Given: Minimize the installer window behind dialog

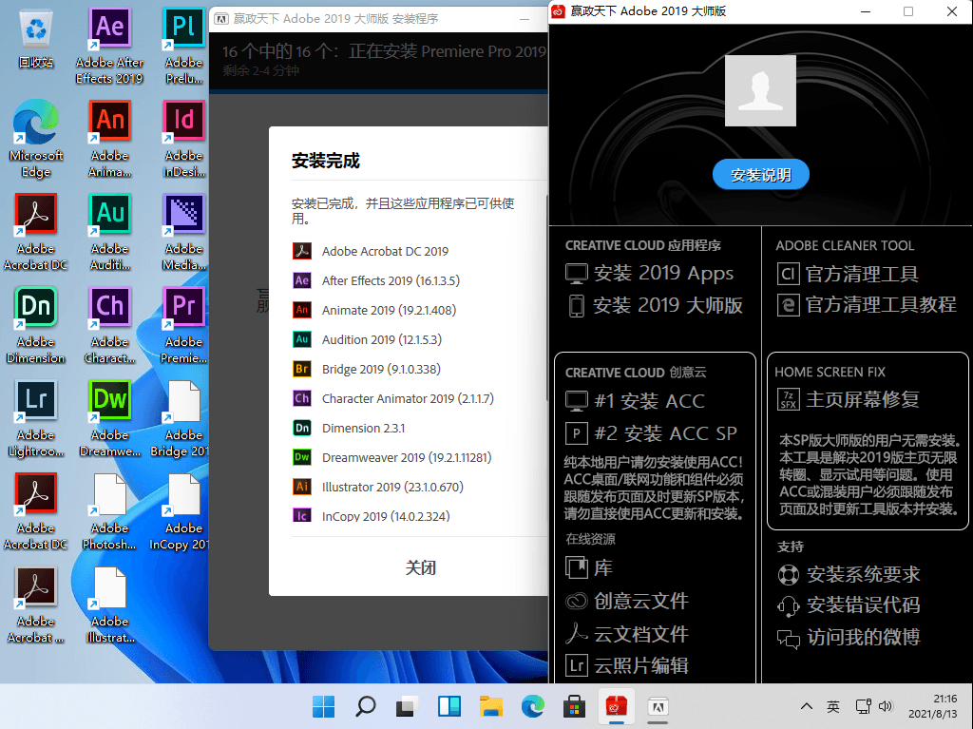Looking at the screenshot, I should pos(525,19).
